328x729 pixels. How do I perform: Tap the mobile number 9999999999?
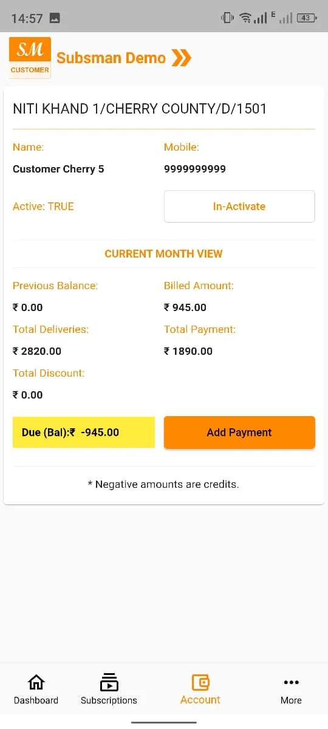(195, 169)
